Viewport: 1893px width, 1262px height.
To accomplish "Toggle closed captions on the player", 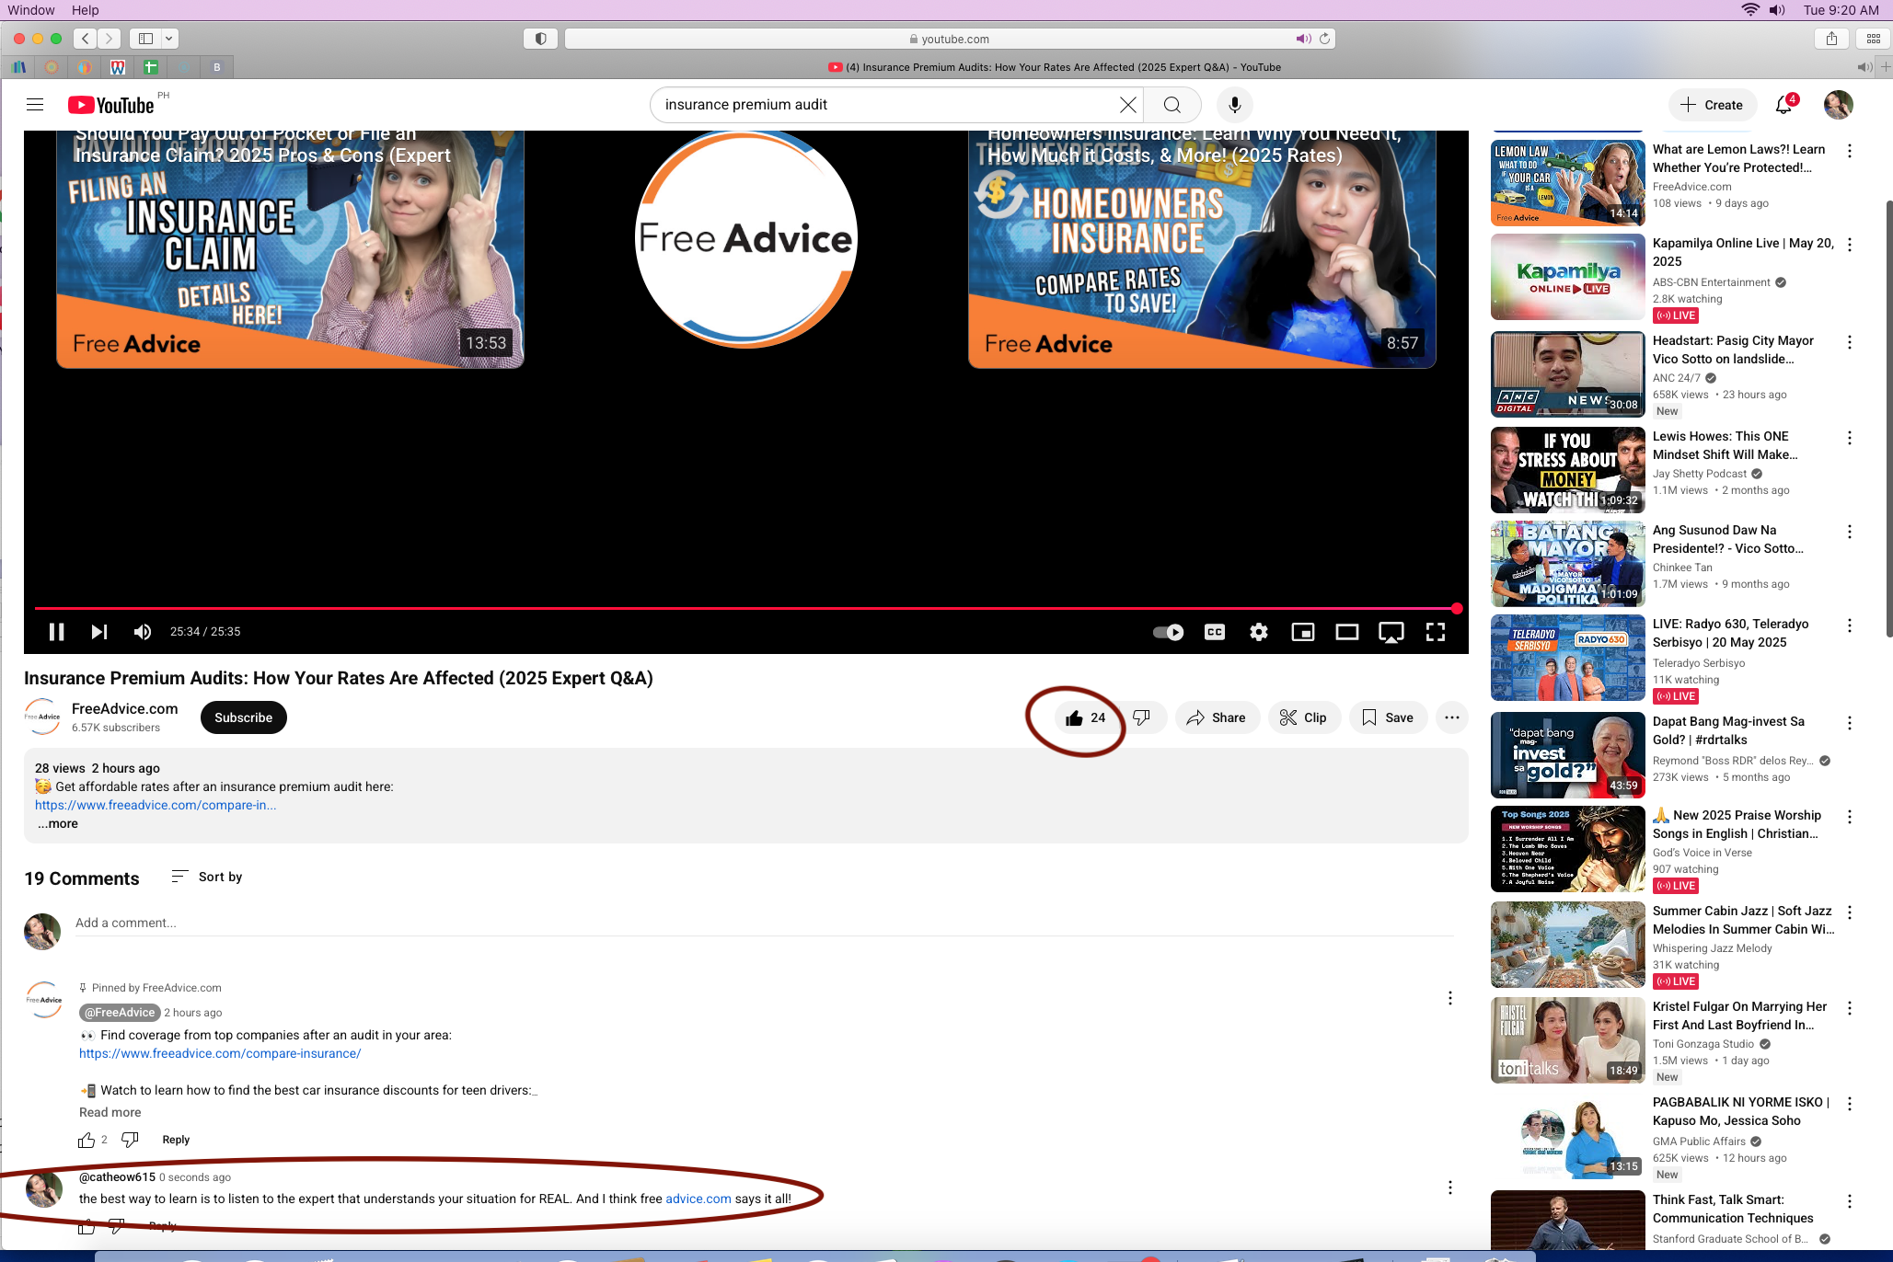I will coord(1215,632).
